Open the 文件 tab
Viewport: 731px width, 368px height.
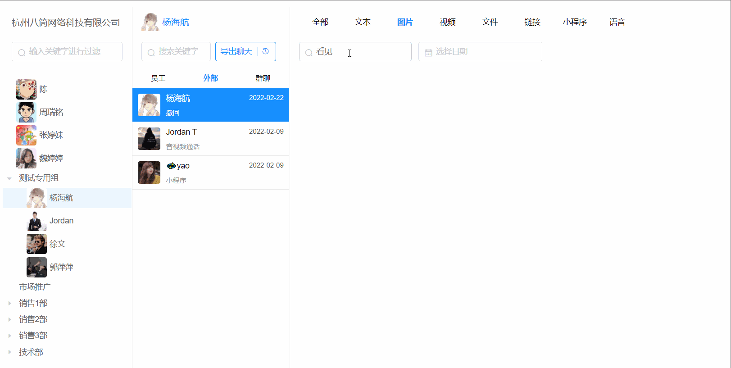[x=490, y=22]
